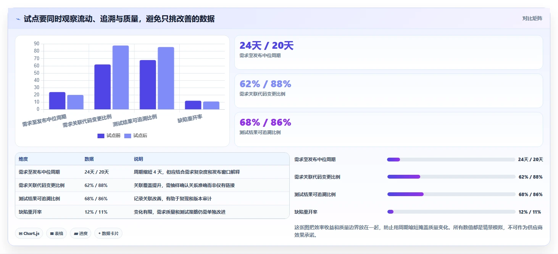Click the 62% / 88% data card
The image size is (558, 254).
tap(389, 91)
